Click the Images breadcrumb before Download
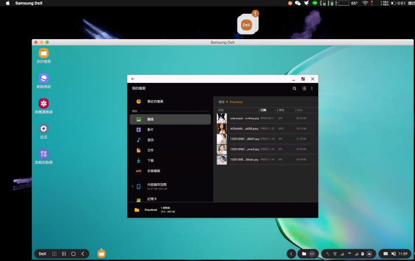Screen dimensions: 415x261 (x=221, y=102)
